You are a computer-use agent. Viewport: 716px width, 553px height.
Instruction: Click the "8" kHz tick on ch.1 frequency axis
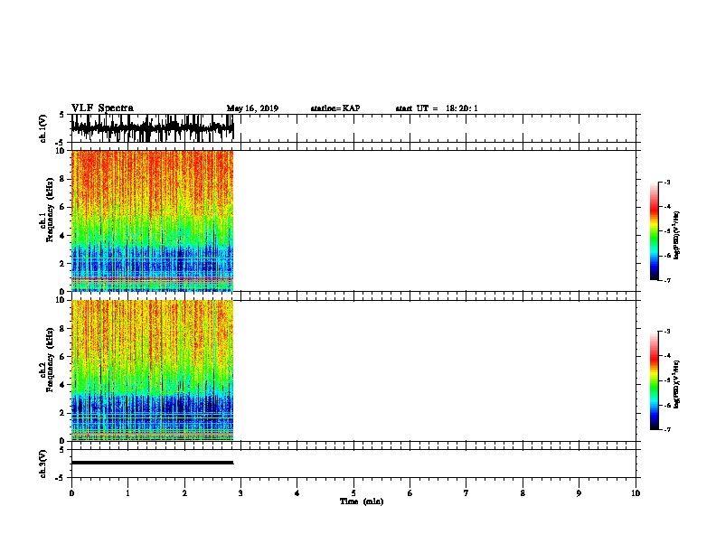62,179
